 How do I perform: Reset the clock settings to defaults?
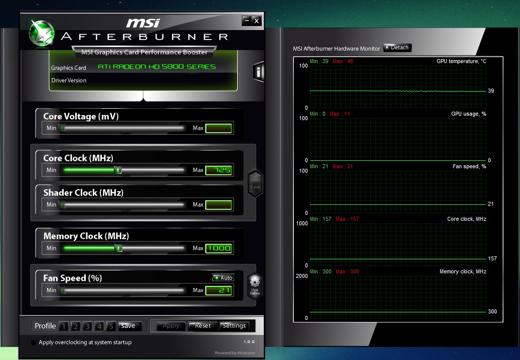pyautogui.click(x=203, y=326)
